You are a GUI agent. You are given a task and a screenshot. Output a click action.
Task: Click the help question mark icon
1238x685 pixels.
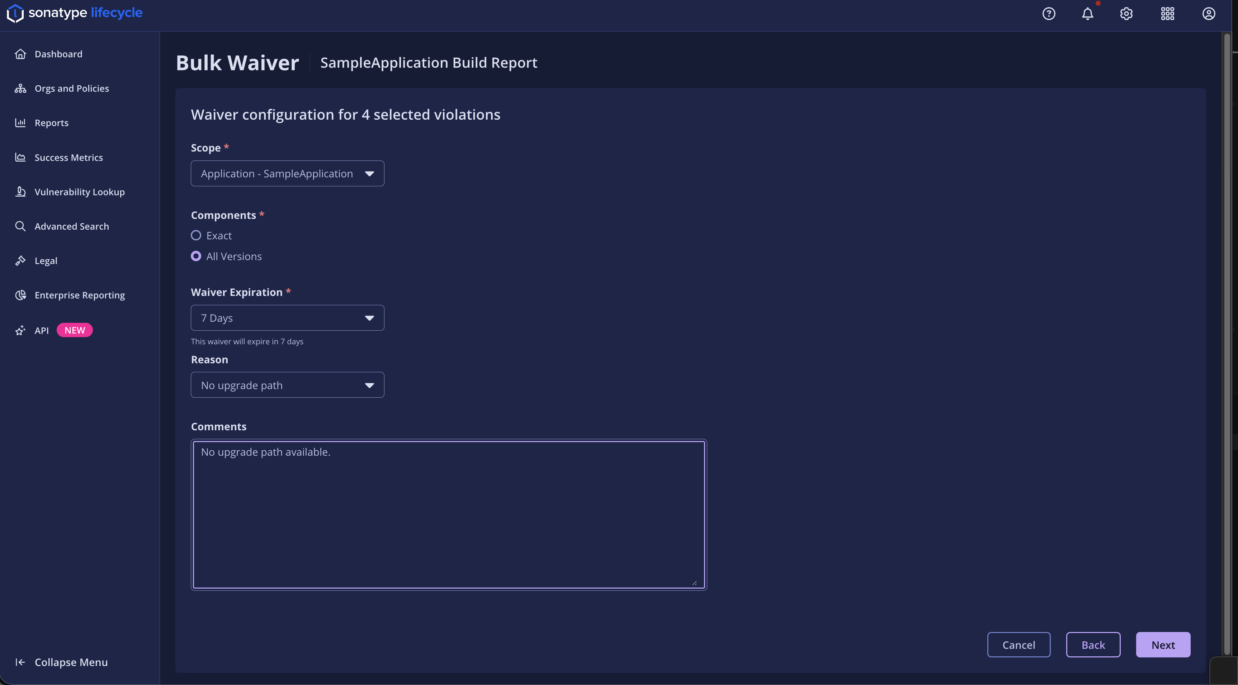click(1049, 14)
